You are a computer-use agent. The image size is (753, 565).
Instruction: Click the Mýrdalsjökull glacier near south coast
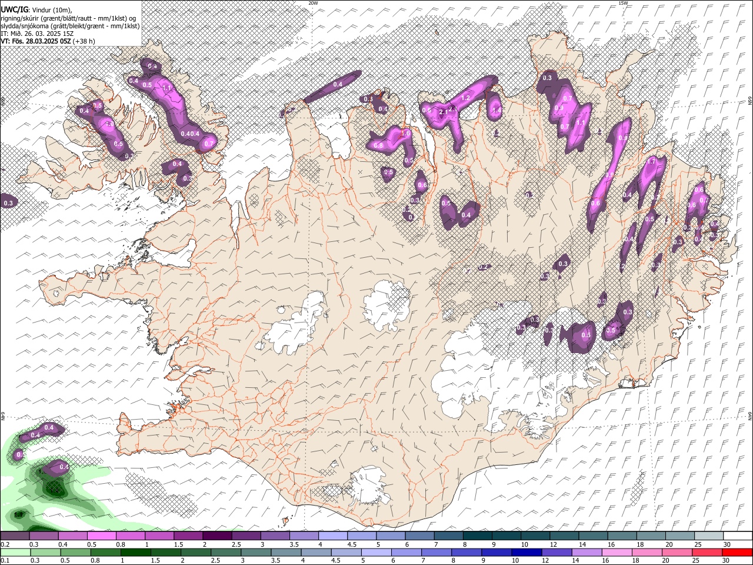coord(368,486)
